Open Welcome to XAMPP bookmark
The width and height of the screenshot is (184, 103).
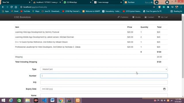[91, 11]
